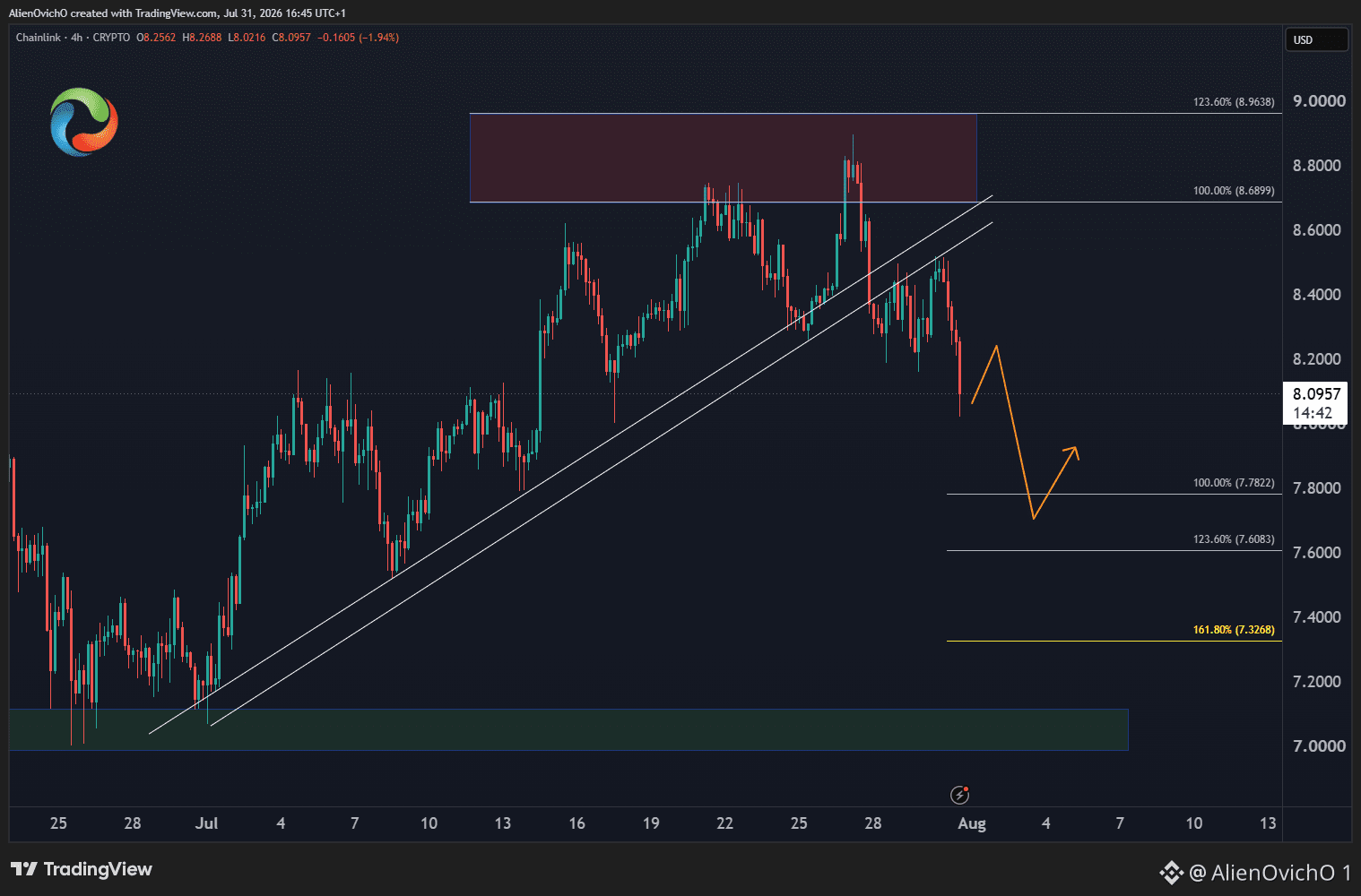
Task: Click the open value O8.2562
Action: pyautogui.click(x=156, y=38)
